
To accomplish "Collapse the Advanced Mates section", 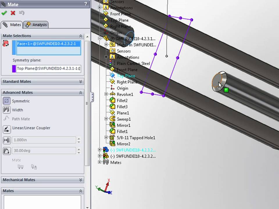I will (x=81, y=93).
